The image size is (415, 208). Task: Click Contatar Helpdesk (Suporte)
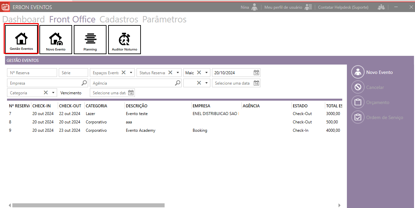343,7
